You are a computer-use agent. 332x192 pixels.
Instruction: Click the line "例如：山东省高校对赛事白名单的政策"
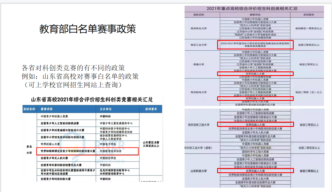tap(80, 76)
